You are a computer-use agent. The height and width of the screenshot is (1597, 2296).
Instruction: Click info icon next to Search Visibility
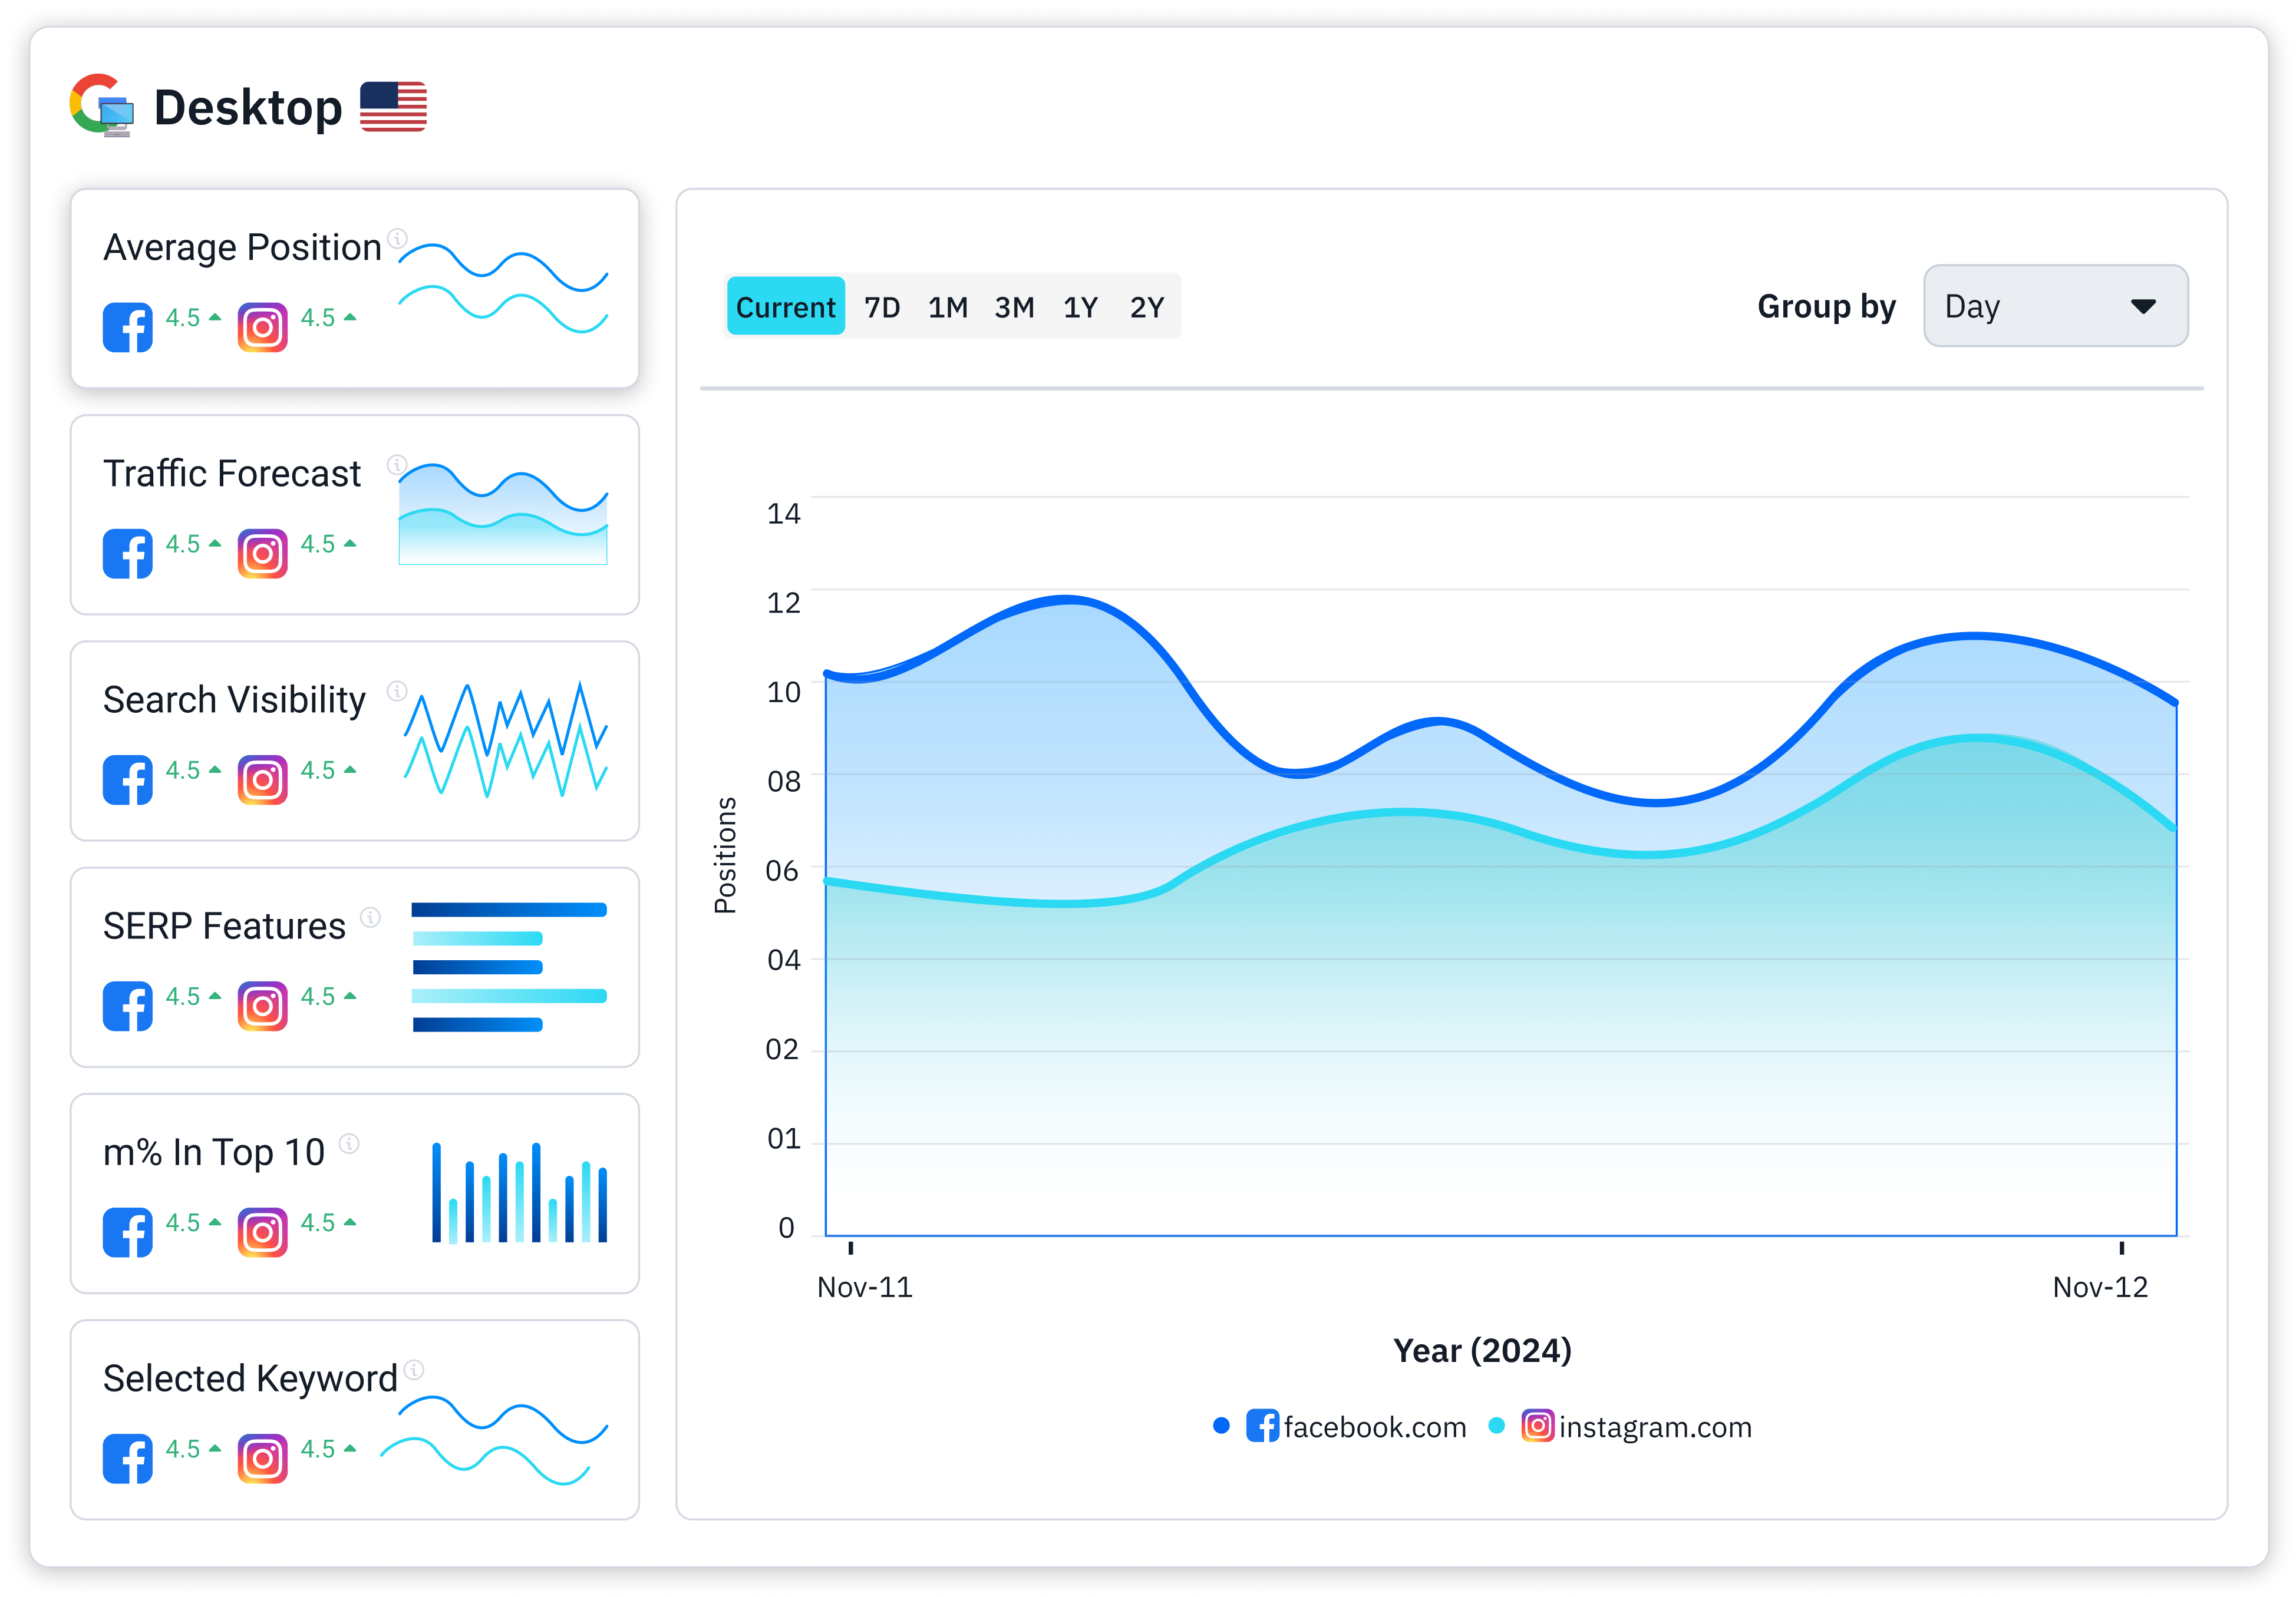397,690
